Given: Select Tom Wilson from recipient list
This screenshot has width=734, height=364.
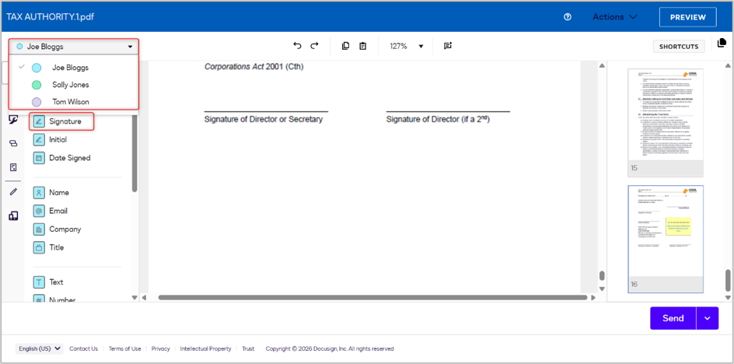Looking at the screenshot, I should pos(70,102).
